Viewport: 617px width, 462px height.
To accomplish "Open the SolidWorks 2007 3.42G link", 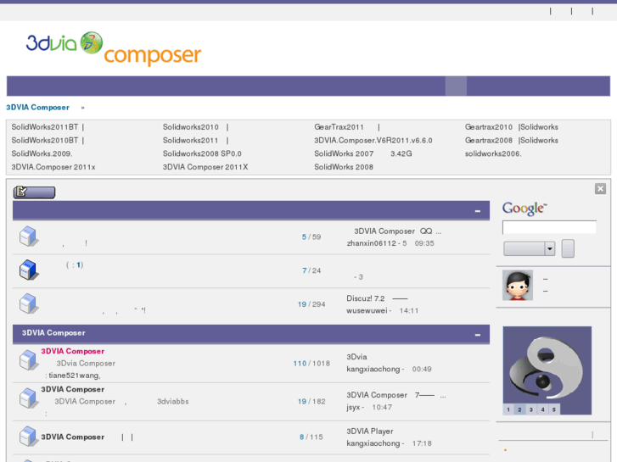I will (x=362, y=153).
